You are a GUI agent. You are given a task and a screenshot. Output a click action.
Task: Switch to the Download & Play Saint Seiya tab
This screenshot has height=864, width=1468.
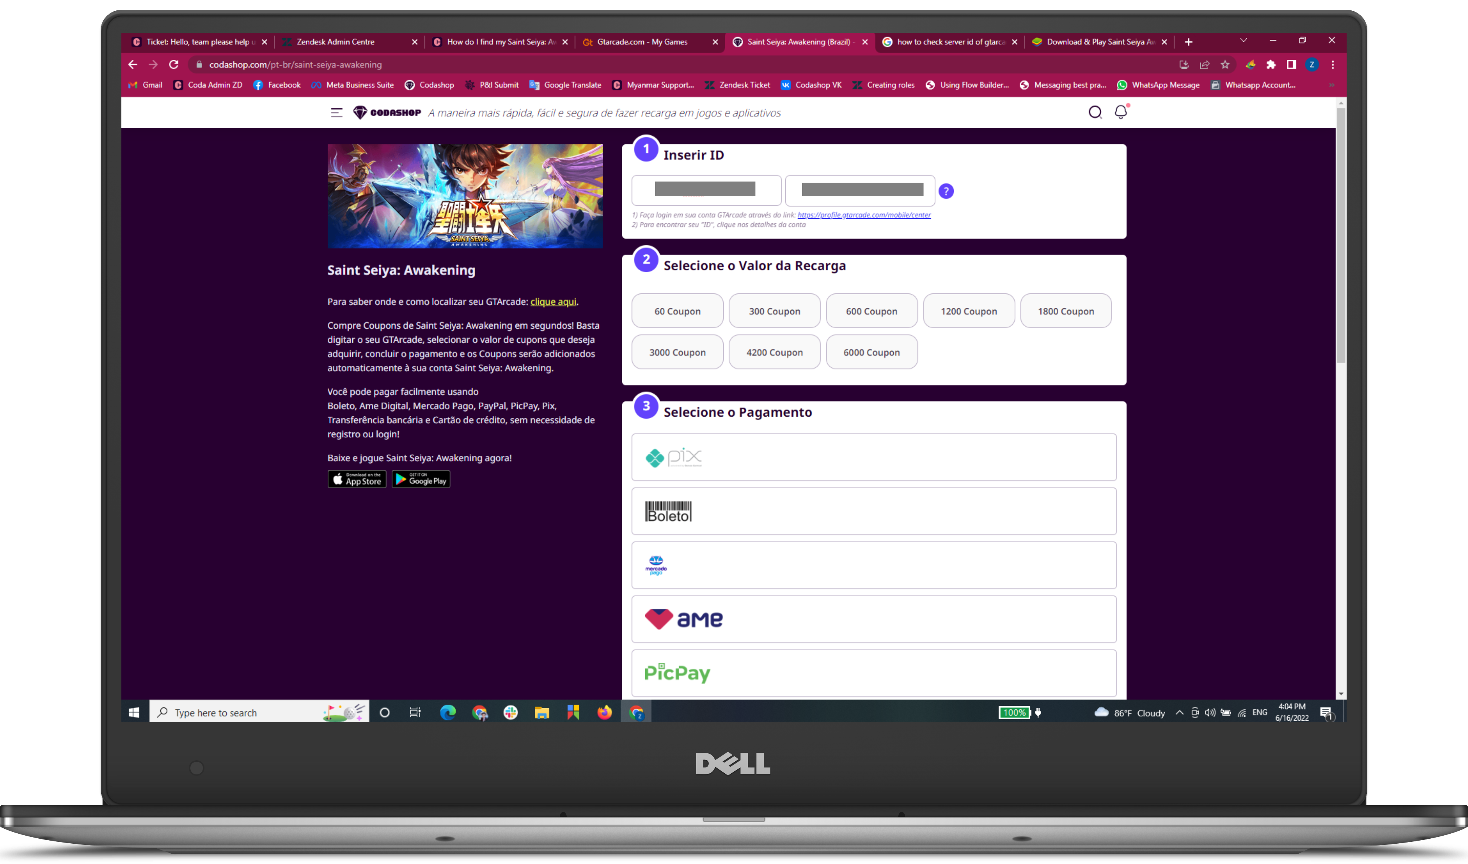[1100, 42]
